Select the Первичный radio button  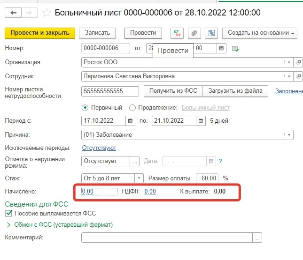[85, 108]
